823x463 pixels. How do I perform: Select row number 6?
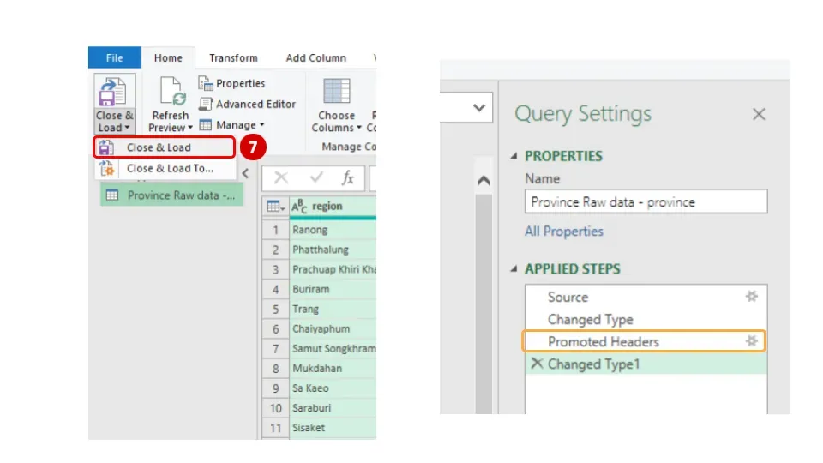point(275,329)
